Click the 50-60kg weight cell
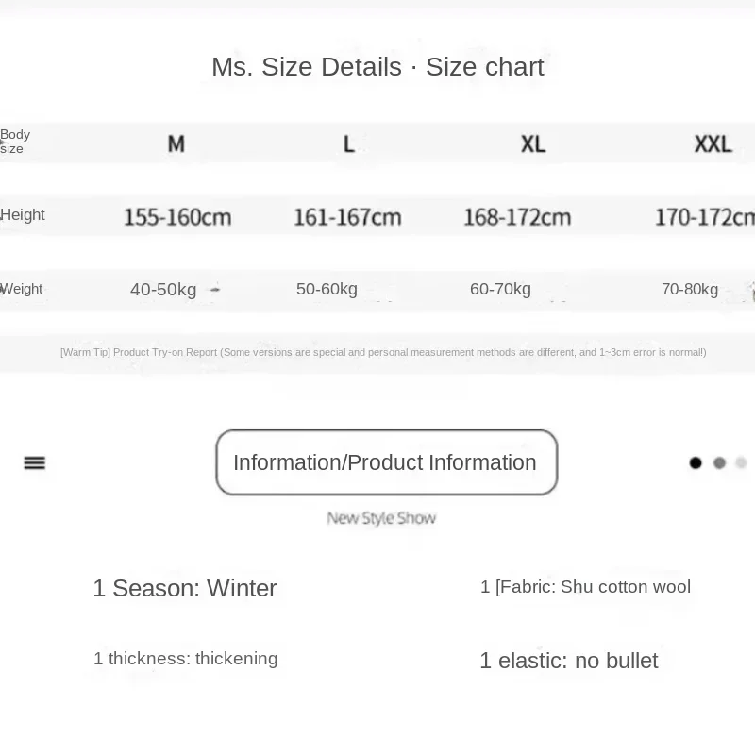755x755 pixels. click(327, 289)
